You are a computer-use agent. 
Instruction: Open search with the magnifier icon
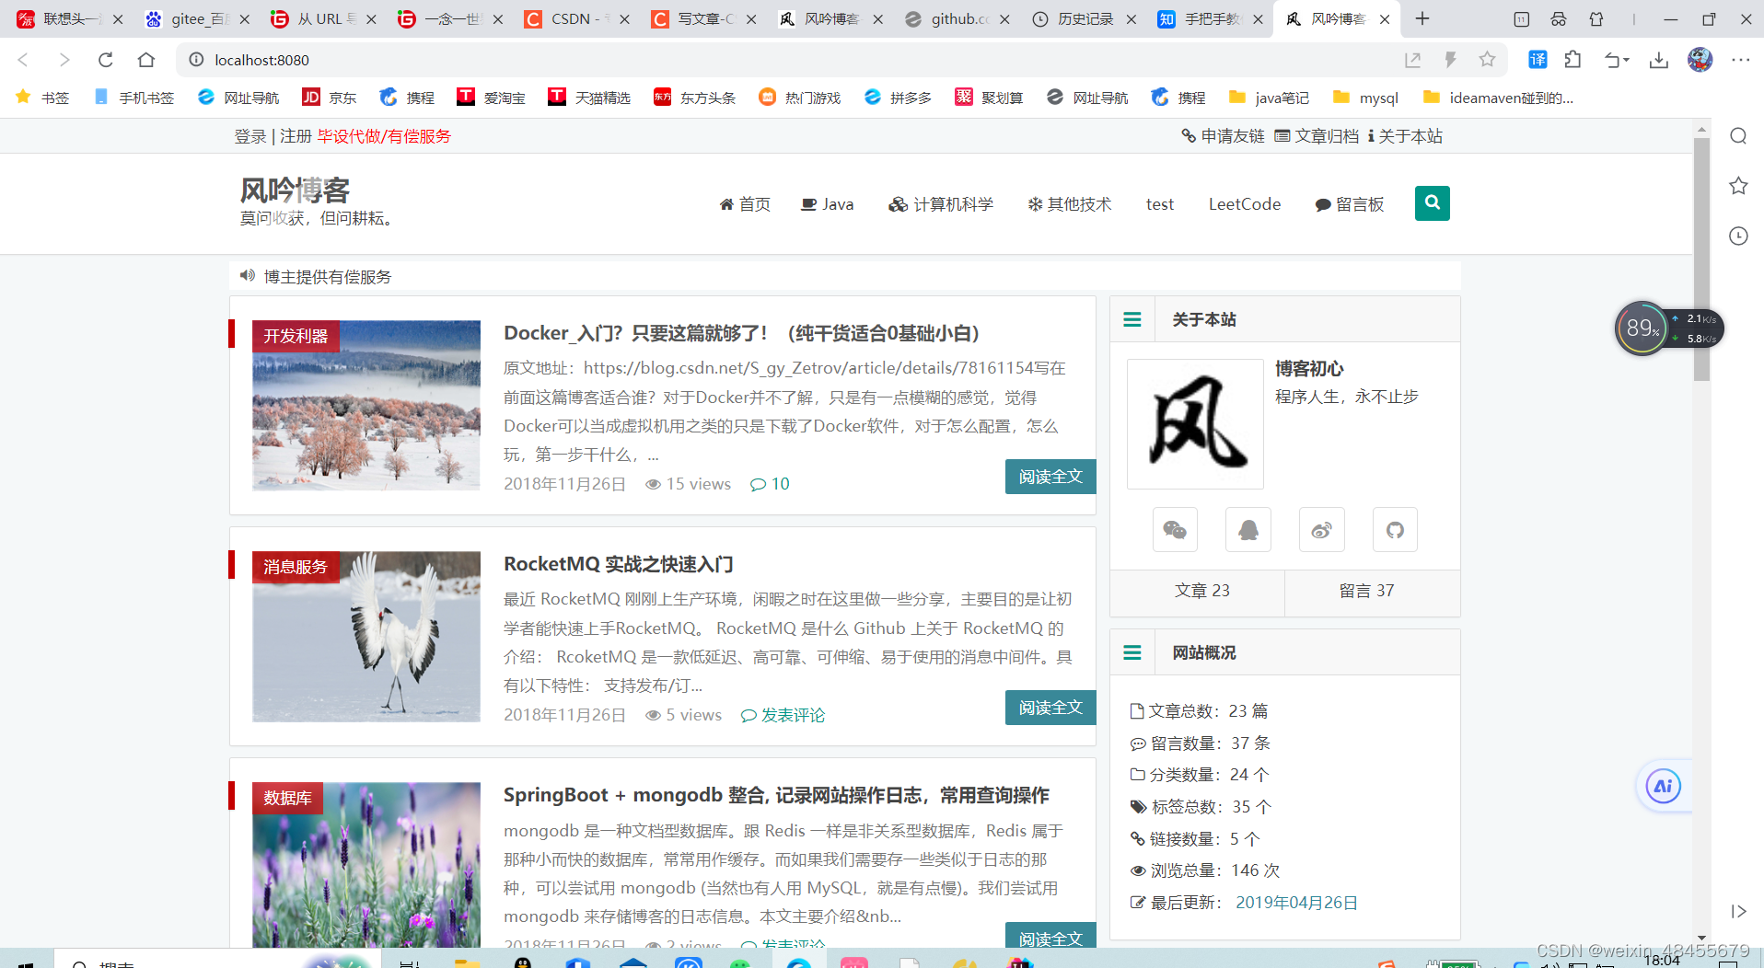pyautogui.click(x=1432, y=203)
